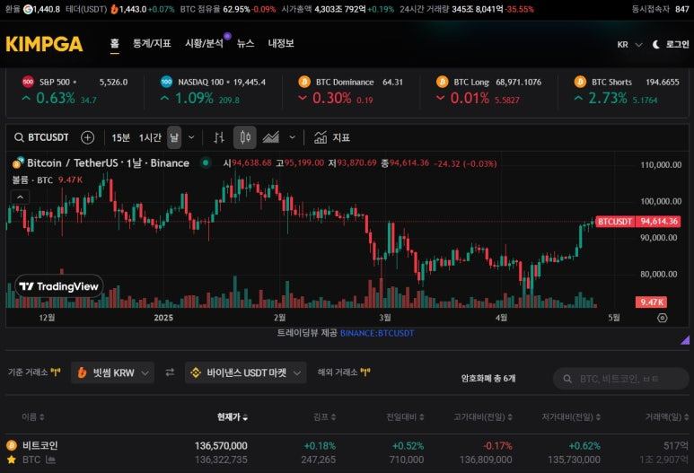Sort by 전일대비 column
This screenshot has width=694, height=473.
click(405, 416)
